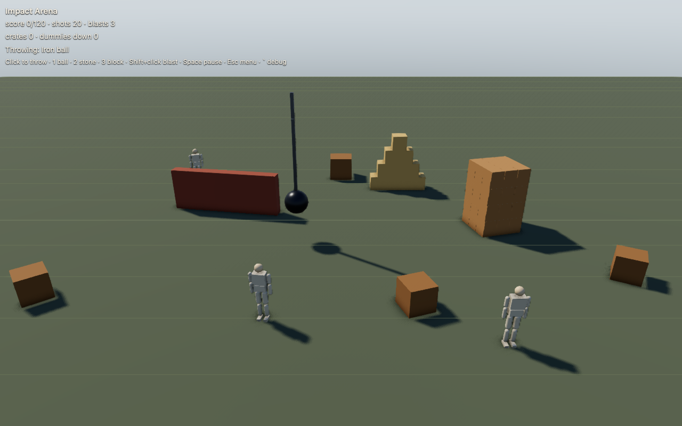Click the "blasts 3" counter
The image size is (682, 426).
101,23
